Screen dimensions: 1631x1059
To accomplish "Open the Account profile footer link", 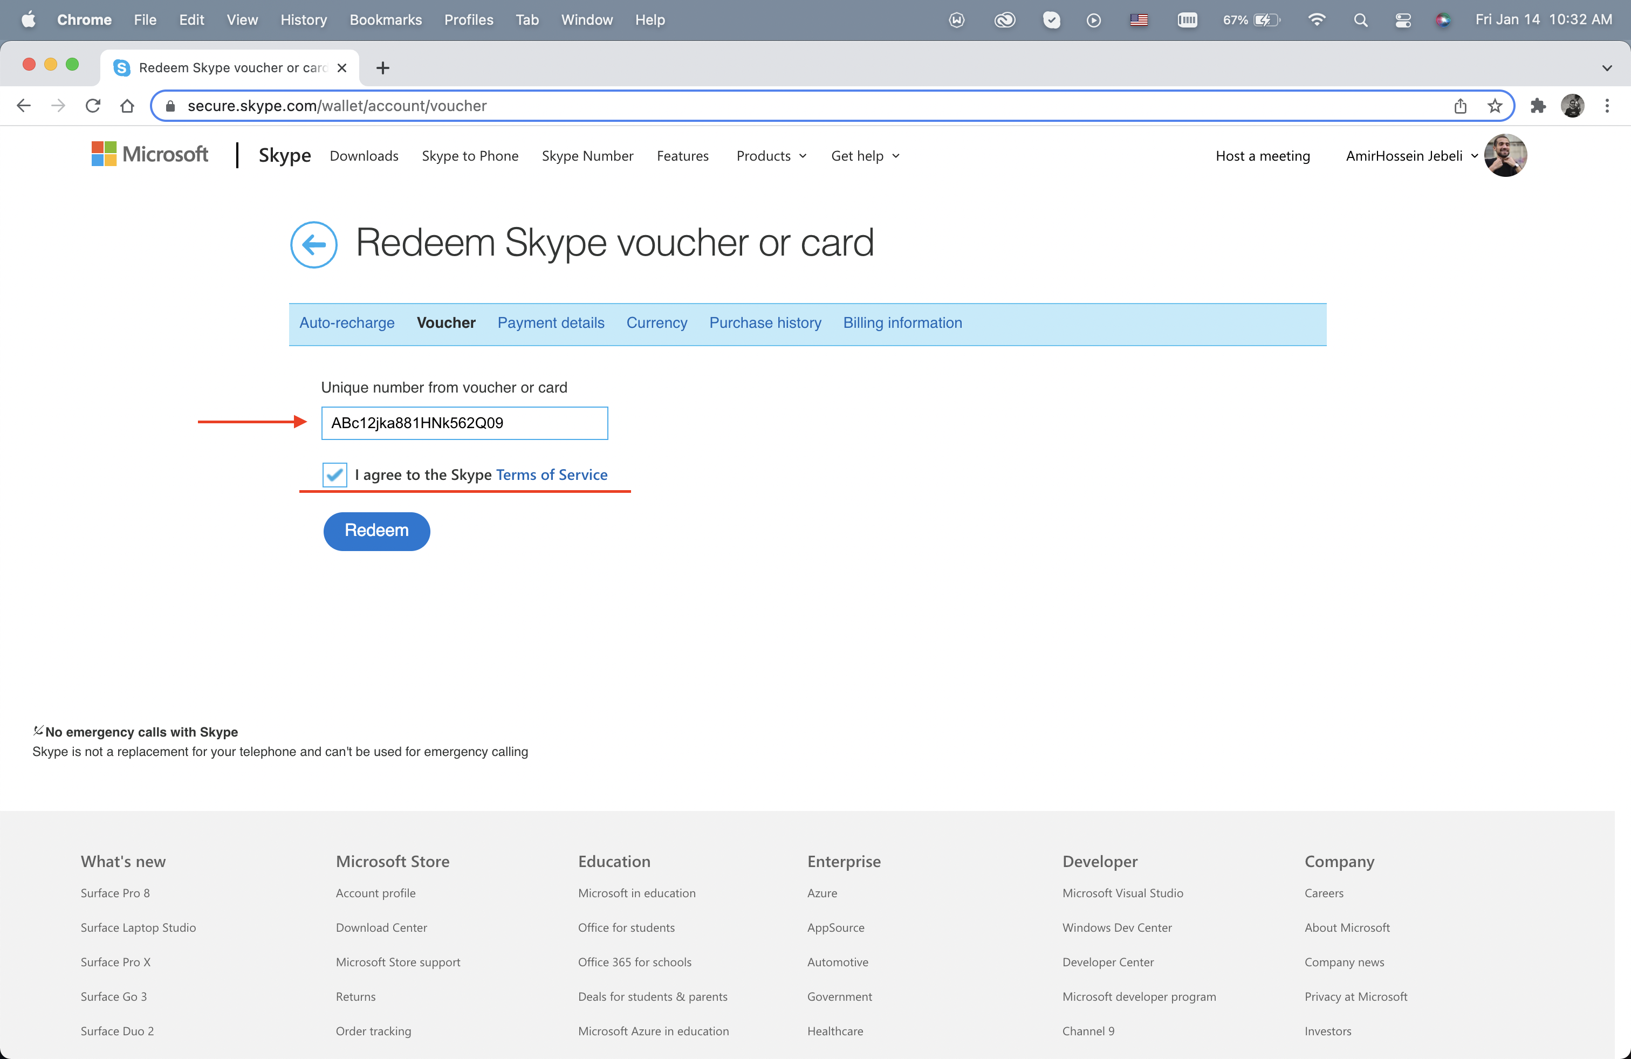I will [x=375, y=892].
